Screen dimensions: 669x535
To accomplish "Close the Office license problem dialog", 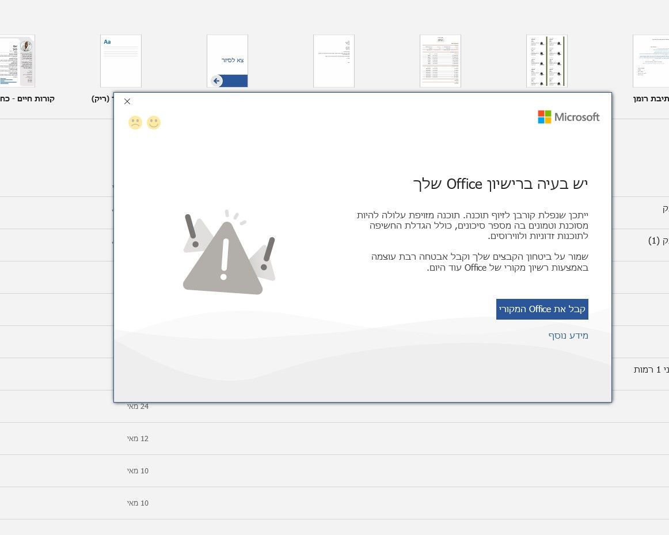I will click(127, 101).
